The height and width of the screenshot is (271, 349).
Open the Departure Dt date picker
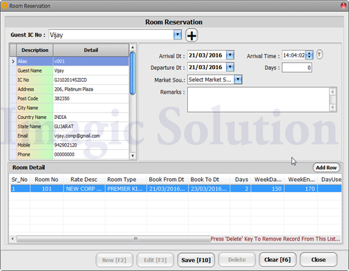[230, 67]
